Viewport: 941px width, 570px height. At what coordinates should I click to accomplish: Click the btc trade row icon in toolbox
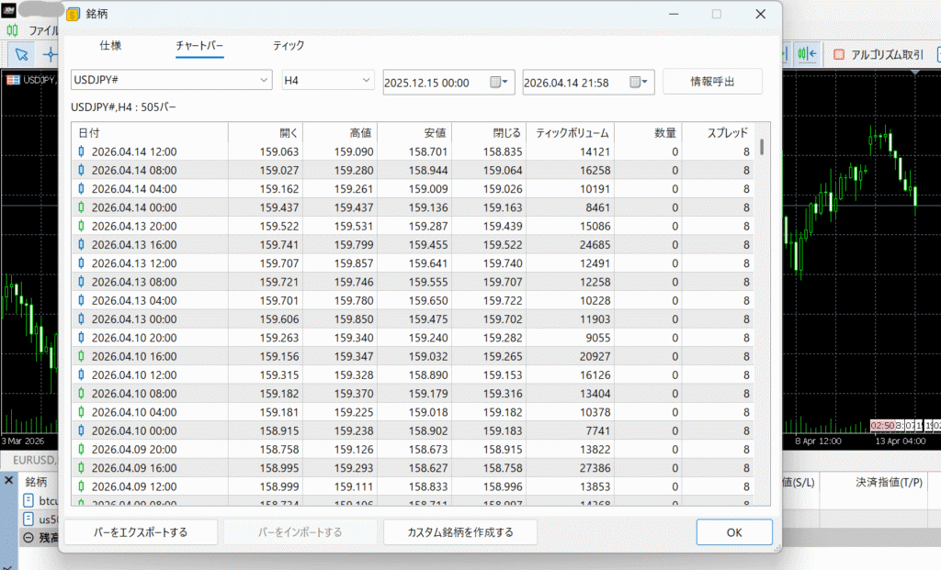pyautogui.click(x=28, y=500)
